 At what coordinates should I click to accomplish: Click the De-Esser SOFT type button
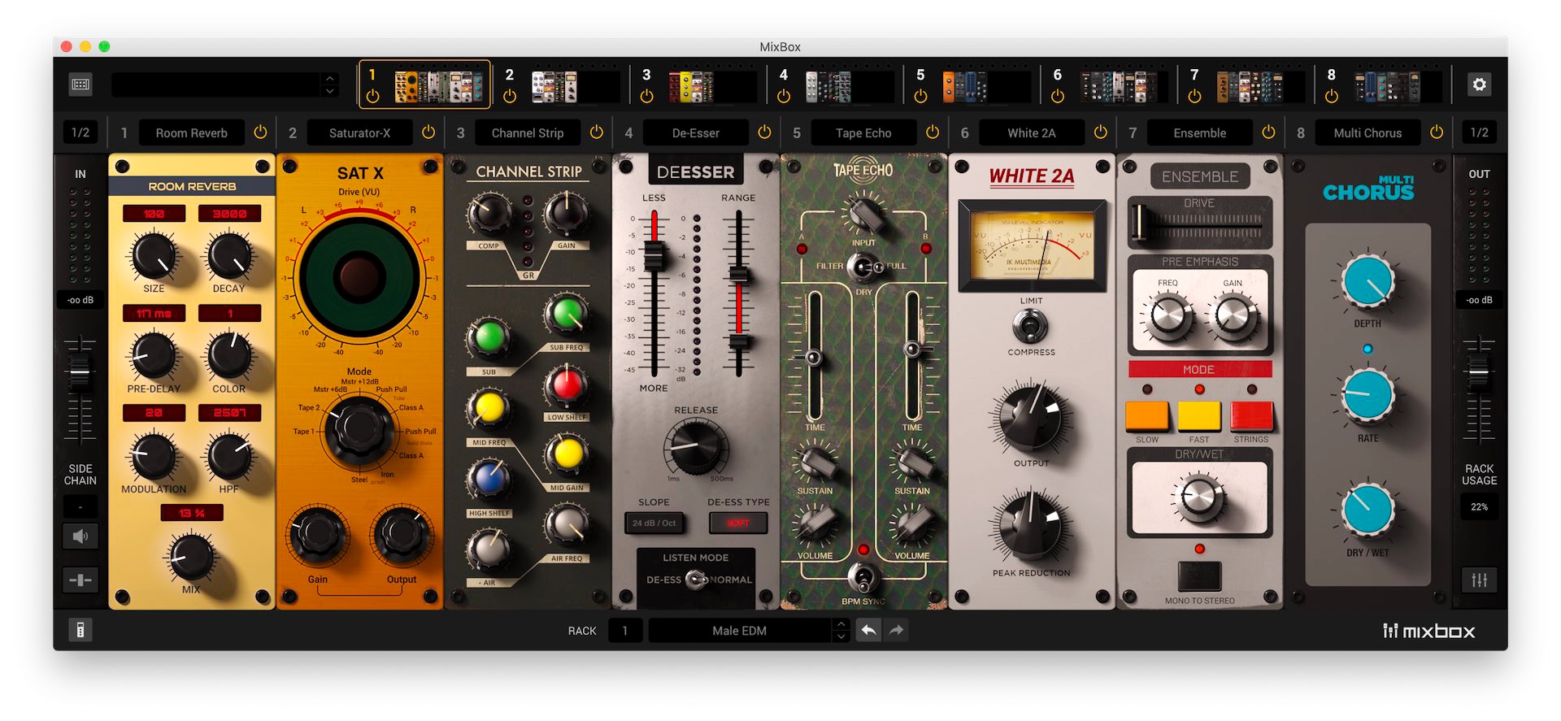738,523
